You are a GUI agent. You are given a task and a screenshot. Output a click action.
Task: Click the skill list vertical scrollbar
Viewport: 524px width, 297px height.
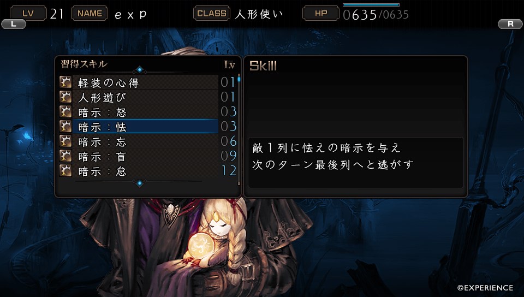pos(239,129)
